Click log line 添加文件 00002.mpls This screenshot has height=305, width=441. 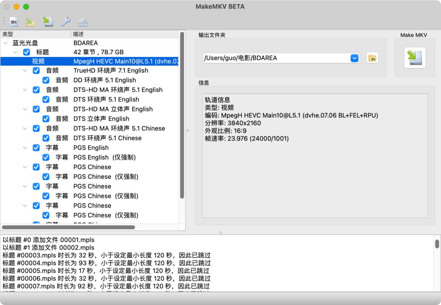coord(49,248)
